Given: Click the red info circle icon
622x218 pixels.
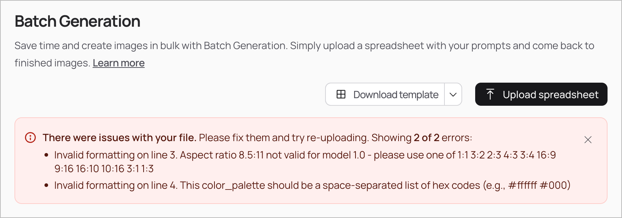Looking at the screenshot, I should point(30,138).
